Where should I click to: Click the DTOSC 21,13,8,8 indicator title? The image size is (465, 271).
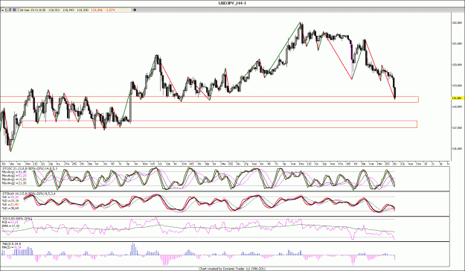[x=30, y=168]
